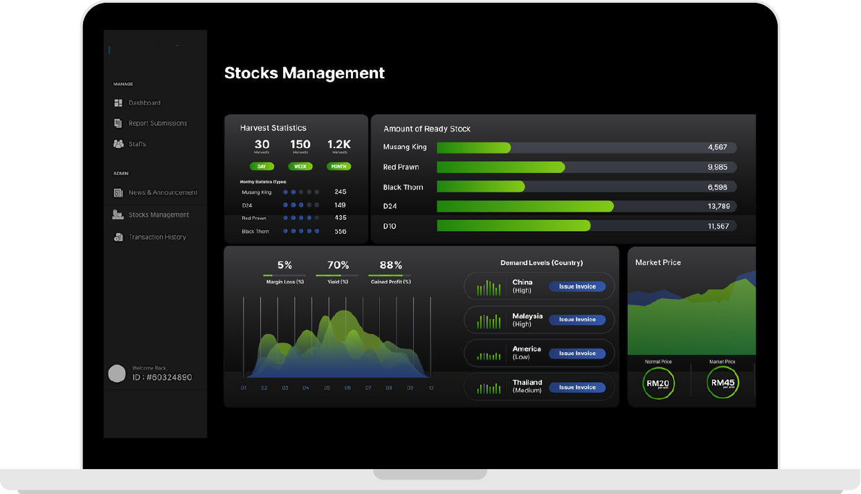This screenshot has height=494, width=861.
Task: Click the Staffs people icon
Action: 118,144
